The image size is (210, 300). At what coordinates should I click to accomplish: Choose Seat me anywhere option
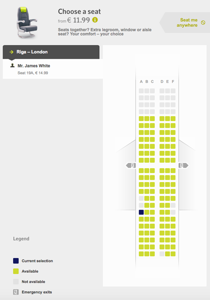coord(187,23)
